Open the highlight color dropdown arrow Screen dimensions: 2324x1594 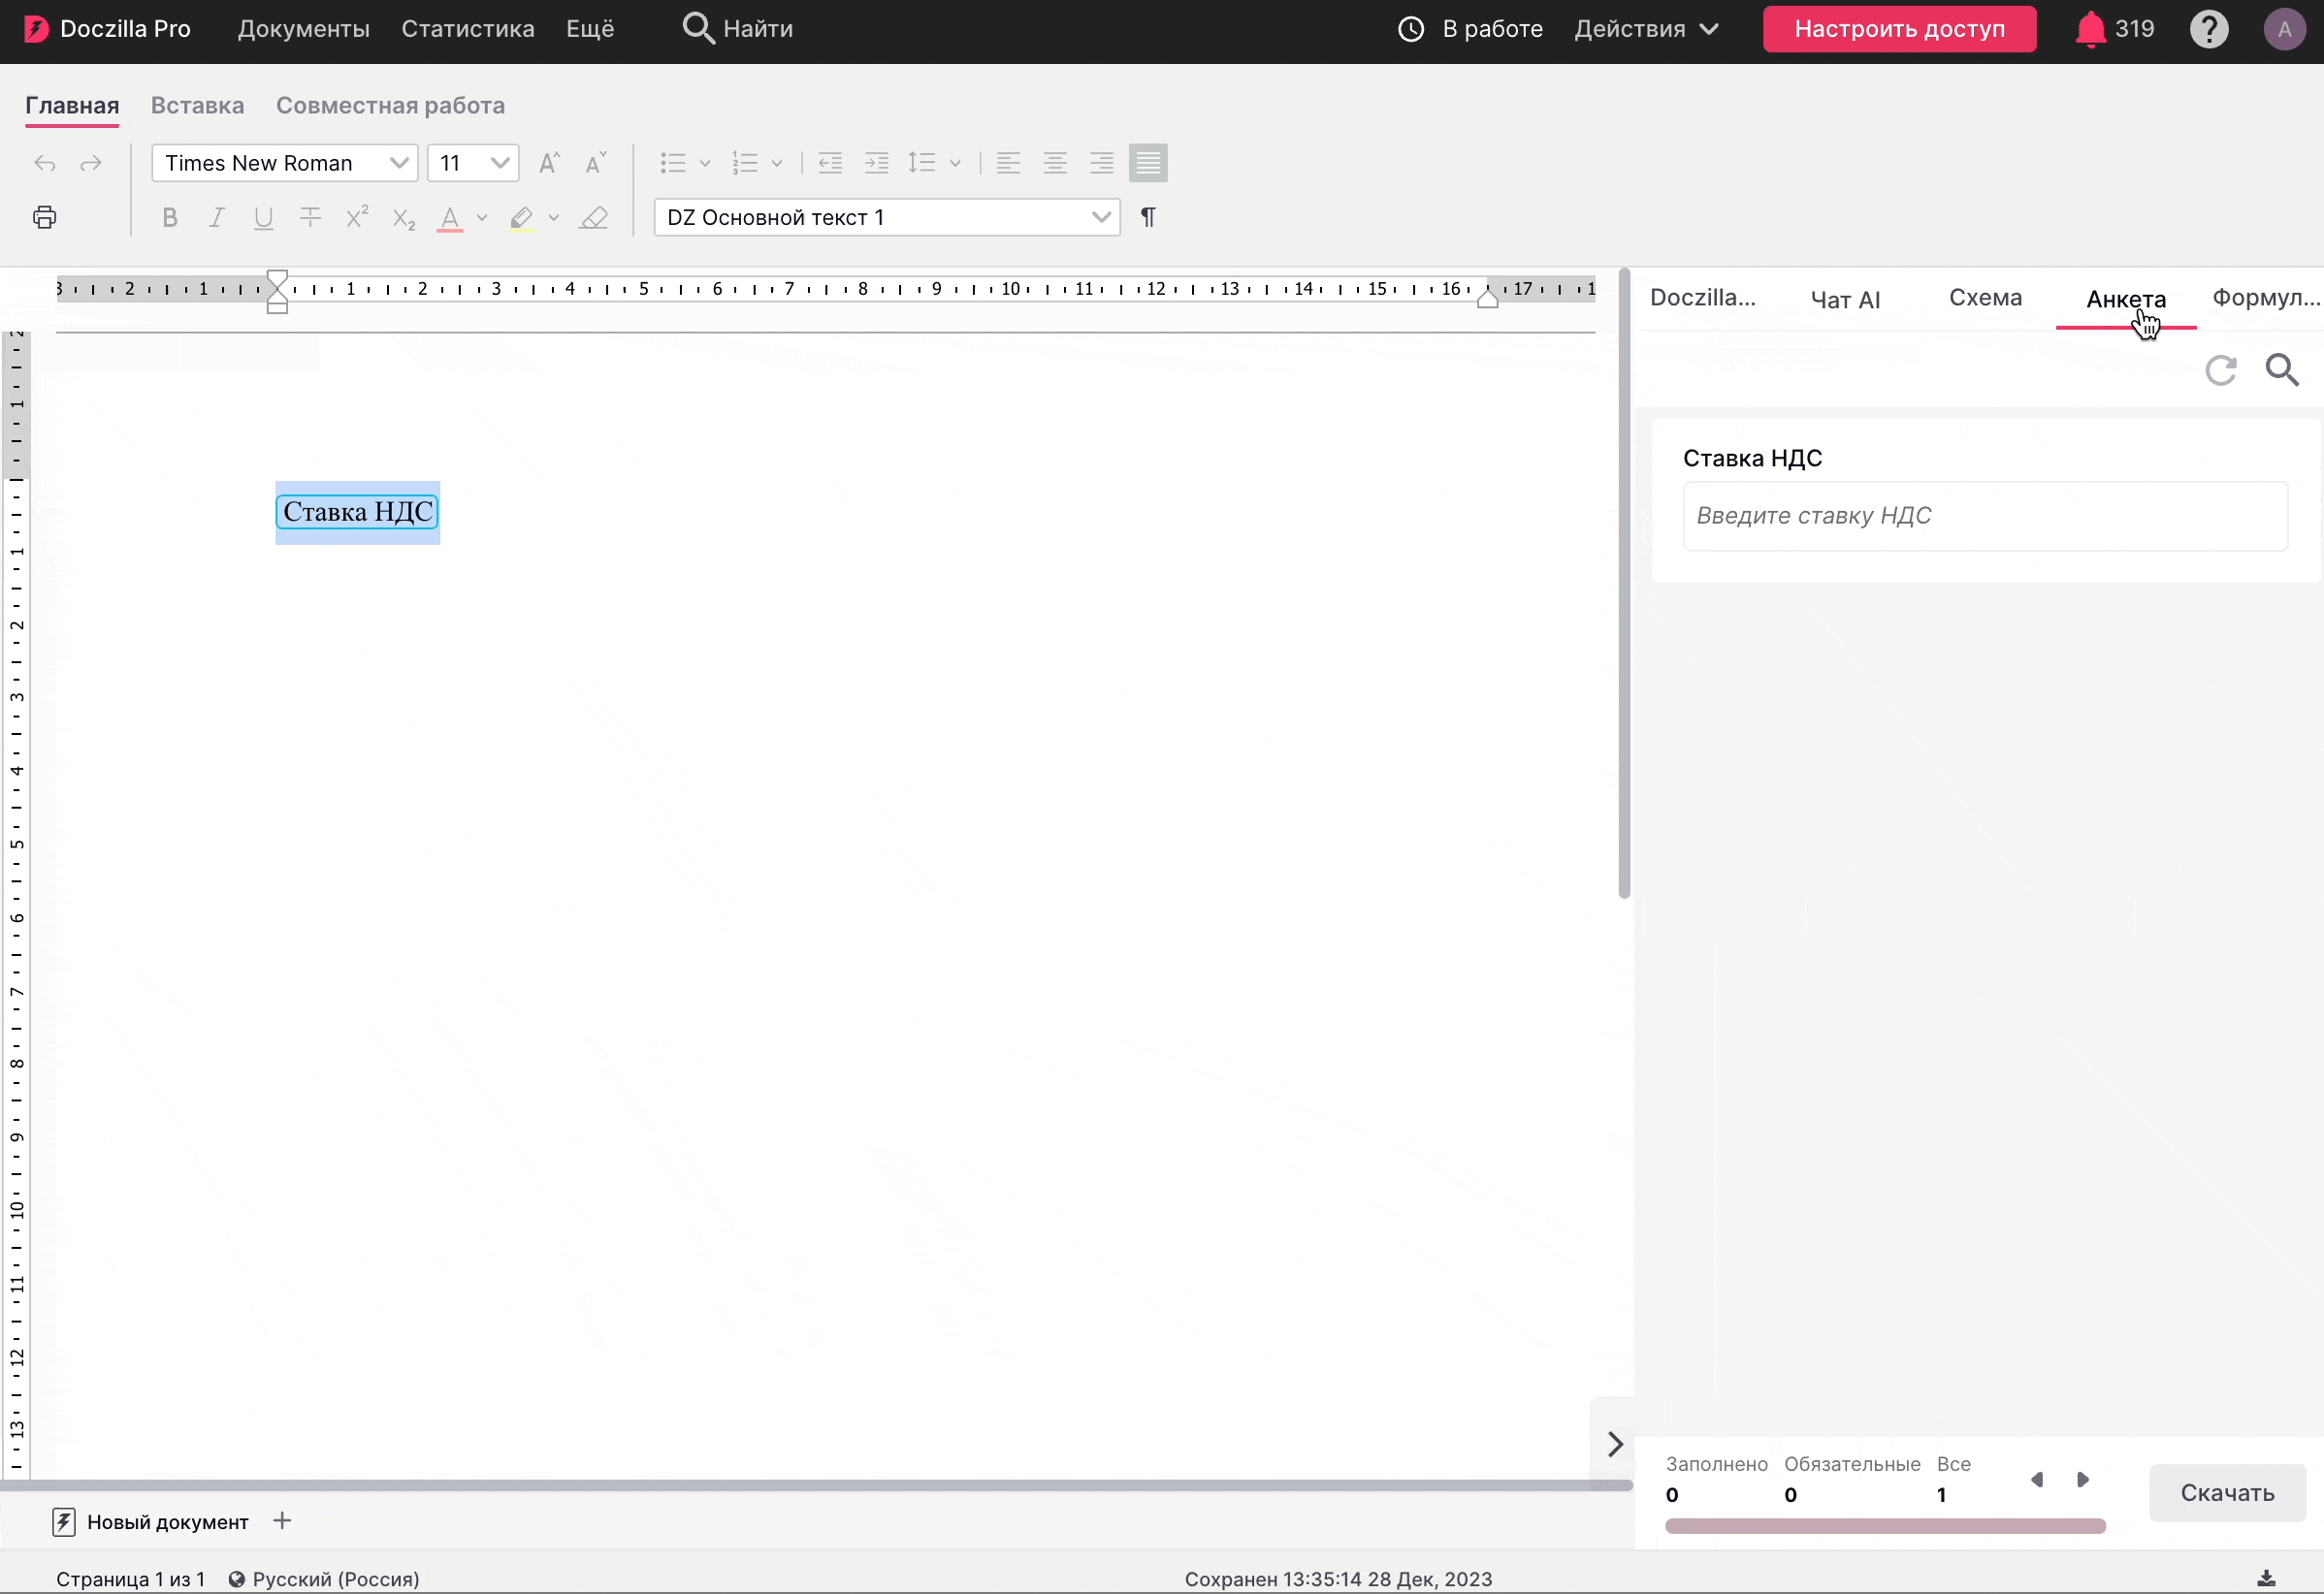[x=554, y=218]
